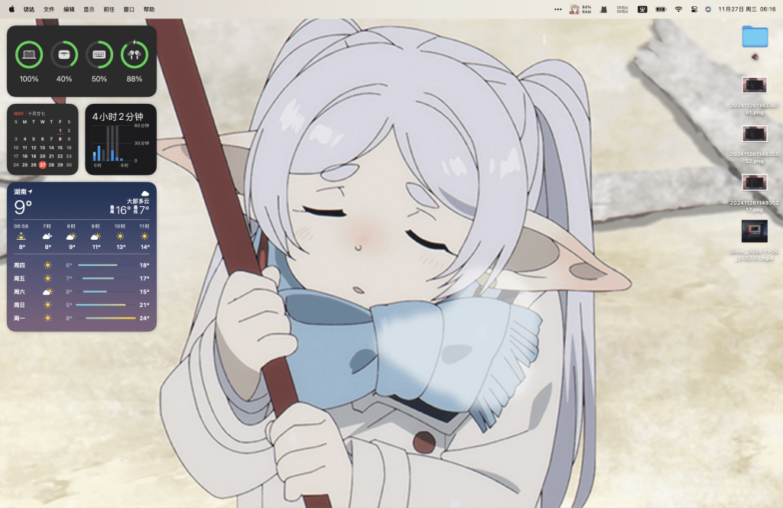Open the 帮助 menu
Image resolution: width=783 pixels, height=508 pixels.
(148, 9)
